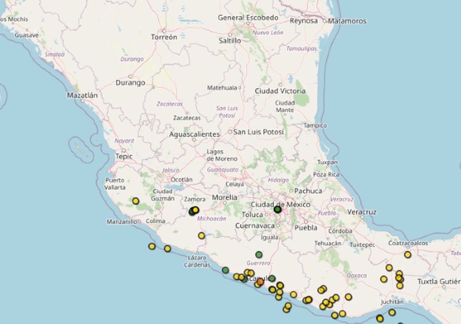Viewport: 461px width, 324px height.
Task: Click the yellow marker below Coatzacoalcos
Action: point(408,254)
